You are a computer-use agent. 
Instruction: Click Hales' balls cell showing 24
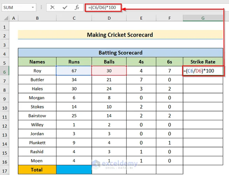coord(109,89)
